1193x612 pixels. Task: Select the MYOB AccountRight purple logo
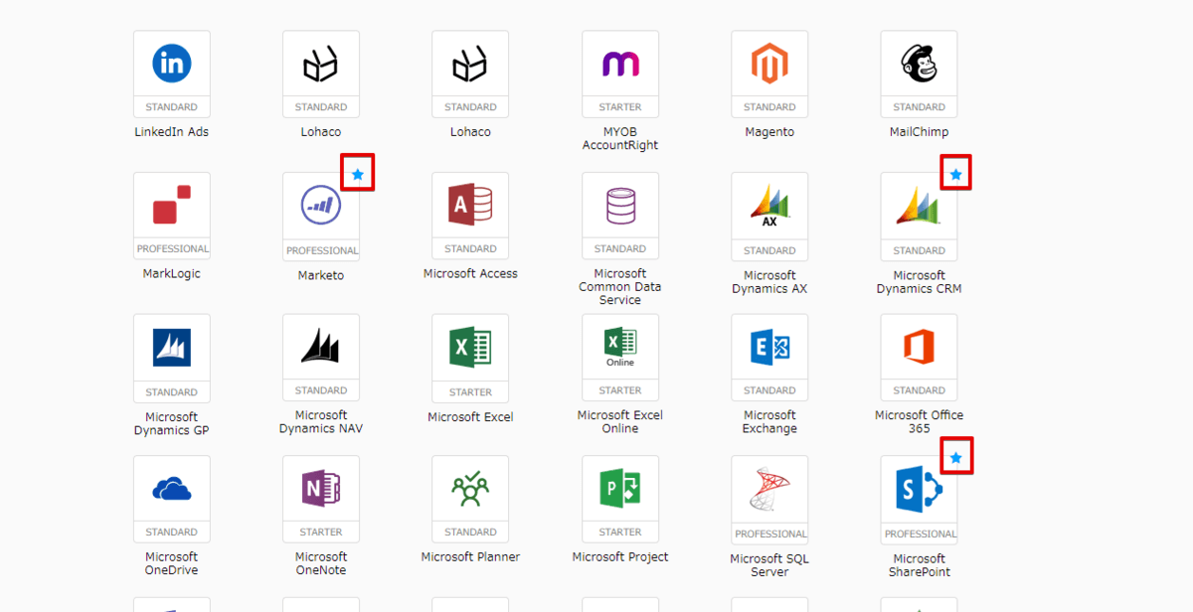[x=620, y=65]
